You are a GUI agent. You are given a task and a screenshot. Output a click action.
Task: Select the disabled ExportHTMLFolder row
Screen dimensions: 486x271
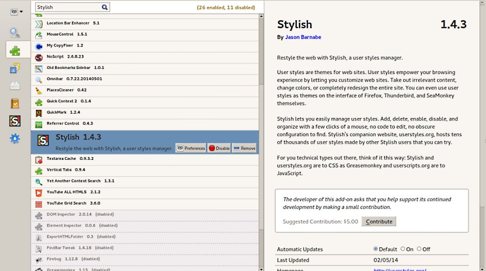(x=145, y=237)
